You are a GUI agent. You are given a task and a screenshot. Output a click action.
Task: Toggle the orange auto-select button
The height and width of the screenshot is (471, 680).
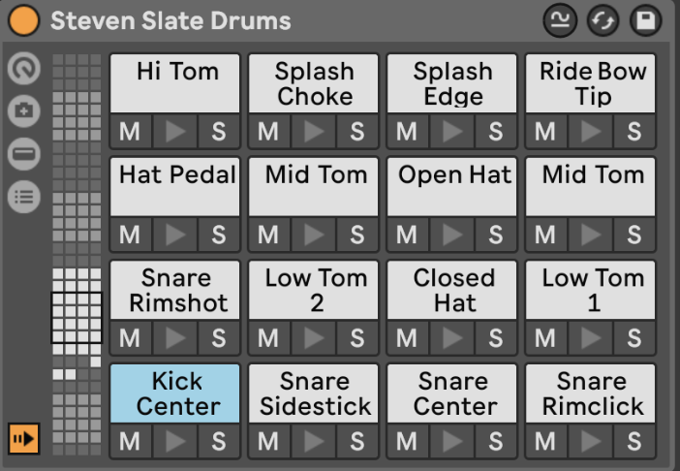(23, 438)
